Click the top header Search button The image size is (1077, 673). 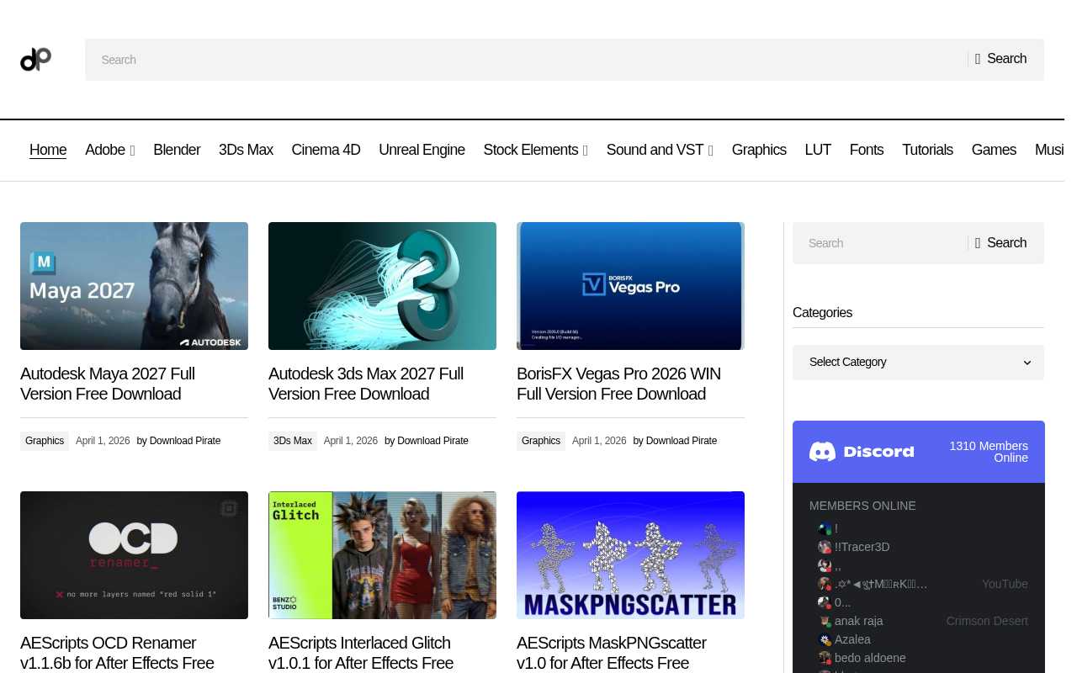(1001, 59)
